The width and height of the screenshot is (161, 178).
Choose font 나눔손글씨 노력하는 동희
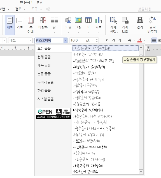[x=105, y=135]
